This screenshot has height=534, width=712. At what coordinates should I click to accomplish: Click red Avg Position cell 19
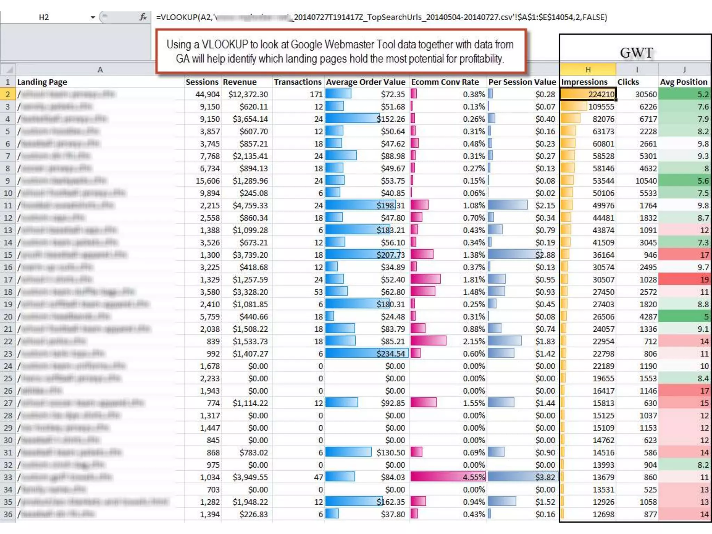684,280
